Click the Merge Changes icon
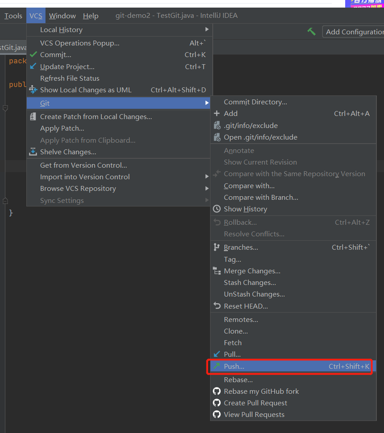Viewport: 384px width, 433px height. click(217, 271)
